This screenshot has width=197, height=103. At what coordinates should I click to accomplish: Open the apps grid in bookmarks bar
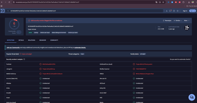2,6
